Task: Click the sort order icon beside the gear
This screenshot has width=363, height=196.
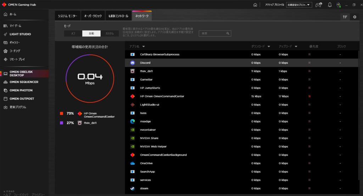Action: pyautogui.click(x=345, y=17)
